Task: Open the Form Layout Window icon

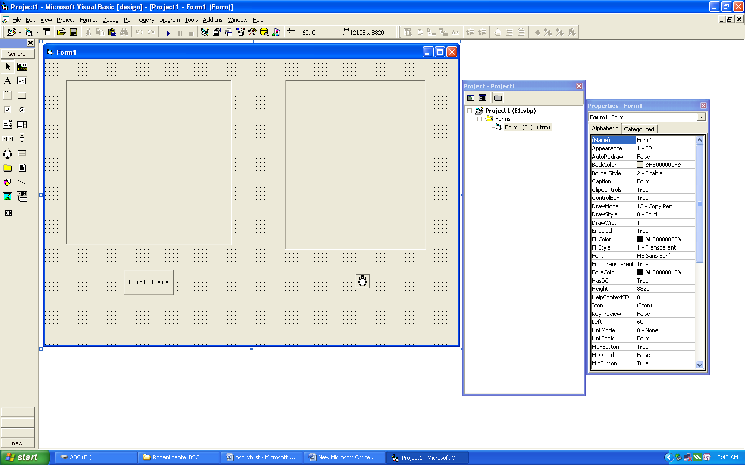Action: click(x=229, y=32)
